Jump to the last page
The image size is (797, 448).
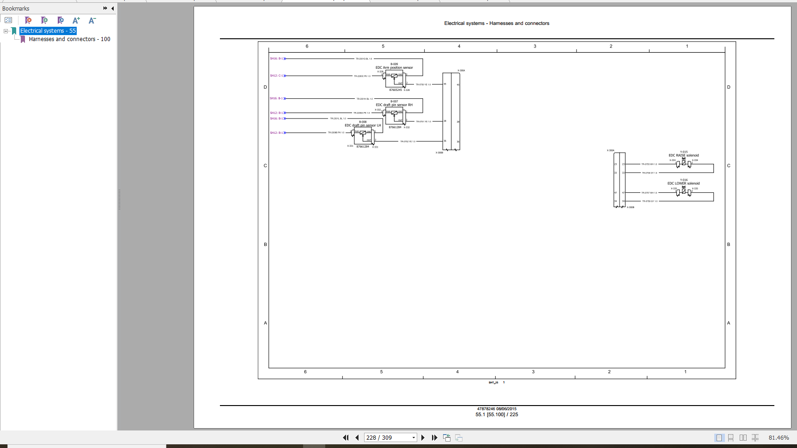[434, 437]
